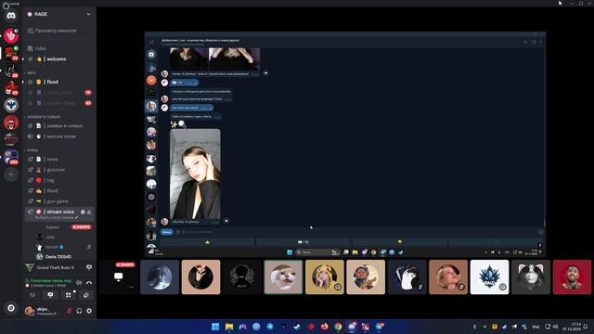Select the RAGE logo participant tile
Viewport: 594px width, 334px height.
pos(489,277)
